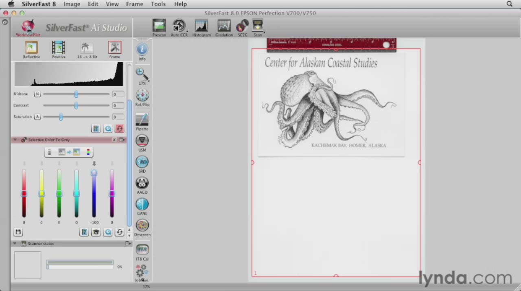Open the Edit menu
The image size is (521, 291).
pos(93,4)
